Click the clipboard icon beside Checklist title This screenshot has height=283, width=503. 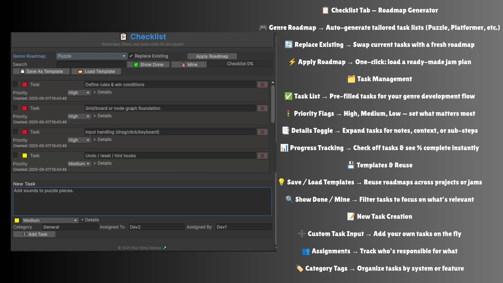[x=123, y=37]
